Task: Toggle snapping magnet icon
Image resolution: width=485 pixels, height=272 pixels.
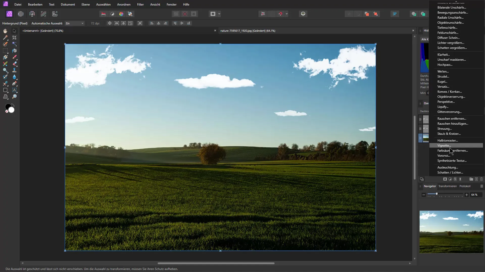Action: [x=280, y=14]
